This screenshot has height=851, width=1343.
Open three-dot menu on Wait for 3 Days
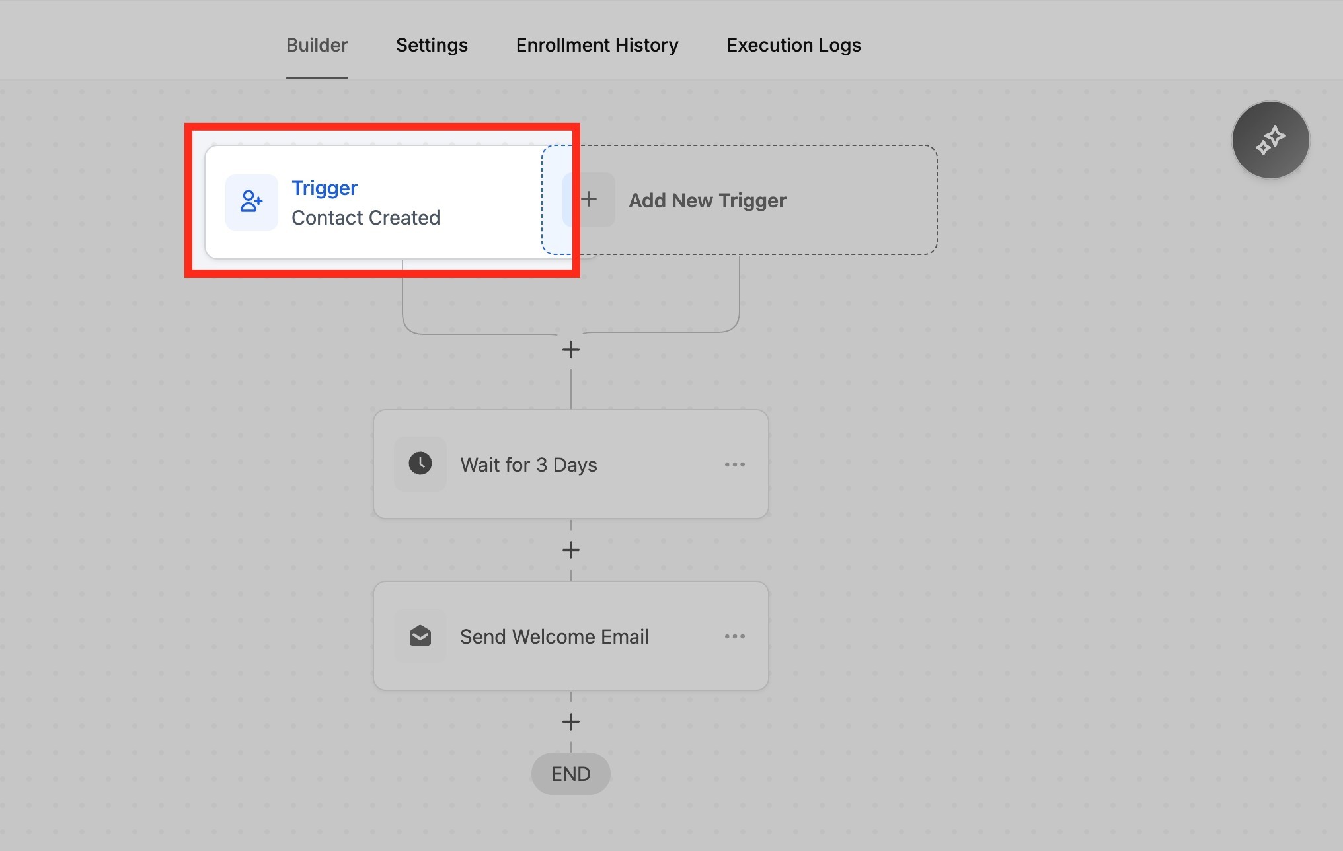734,464
